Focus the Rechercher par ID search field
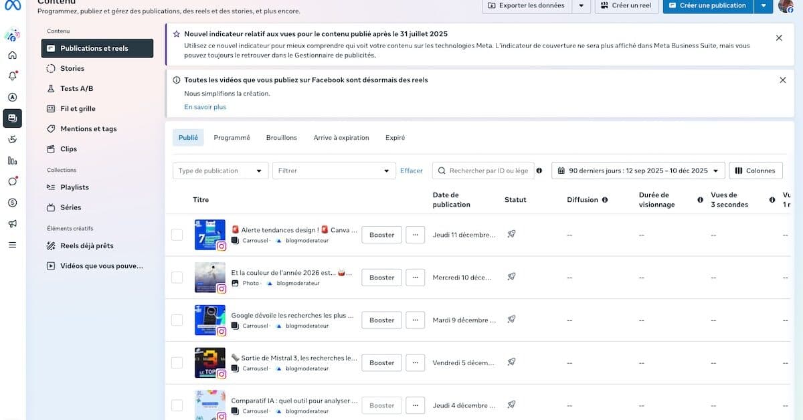Screen dimensions: 803x420 [483, 171]
